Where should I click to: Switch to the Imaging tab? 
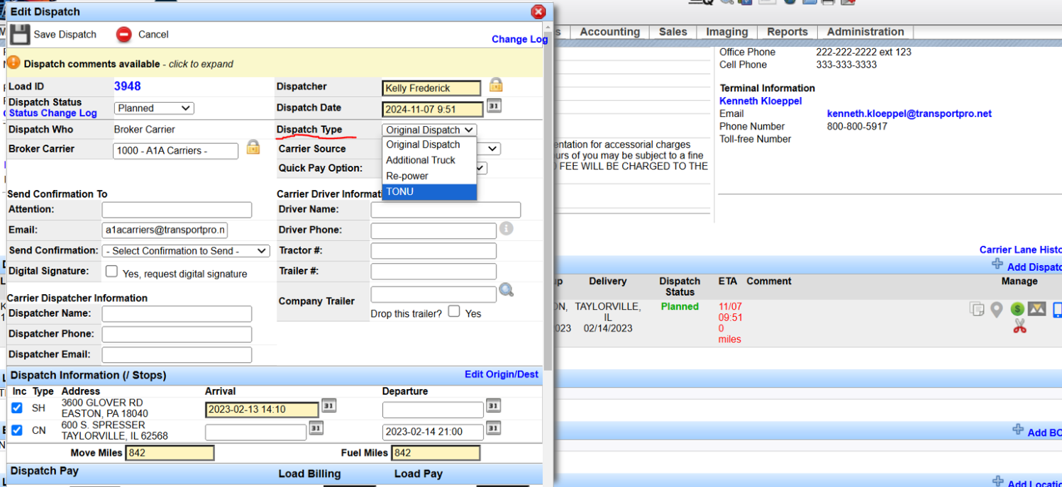(726, 32)
